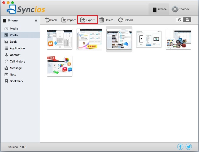Select the FREE music apps thumbnail
The width and height of the screenshot is (199, 152).
pyautogui.click(x=60, y=66)
